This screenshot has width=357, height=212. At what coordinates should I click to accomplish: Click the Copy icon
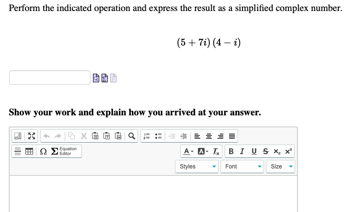(x=72, y=136)
